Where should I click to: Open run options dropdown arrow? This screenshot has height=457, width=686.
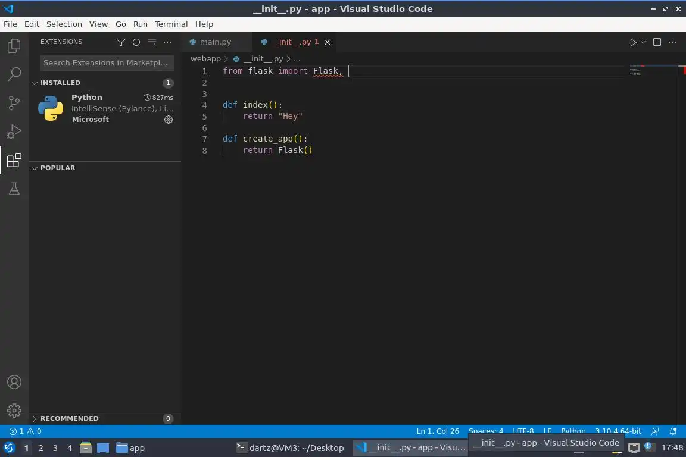tap(643, 42)
